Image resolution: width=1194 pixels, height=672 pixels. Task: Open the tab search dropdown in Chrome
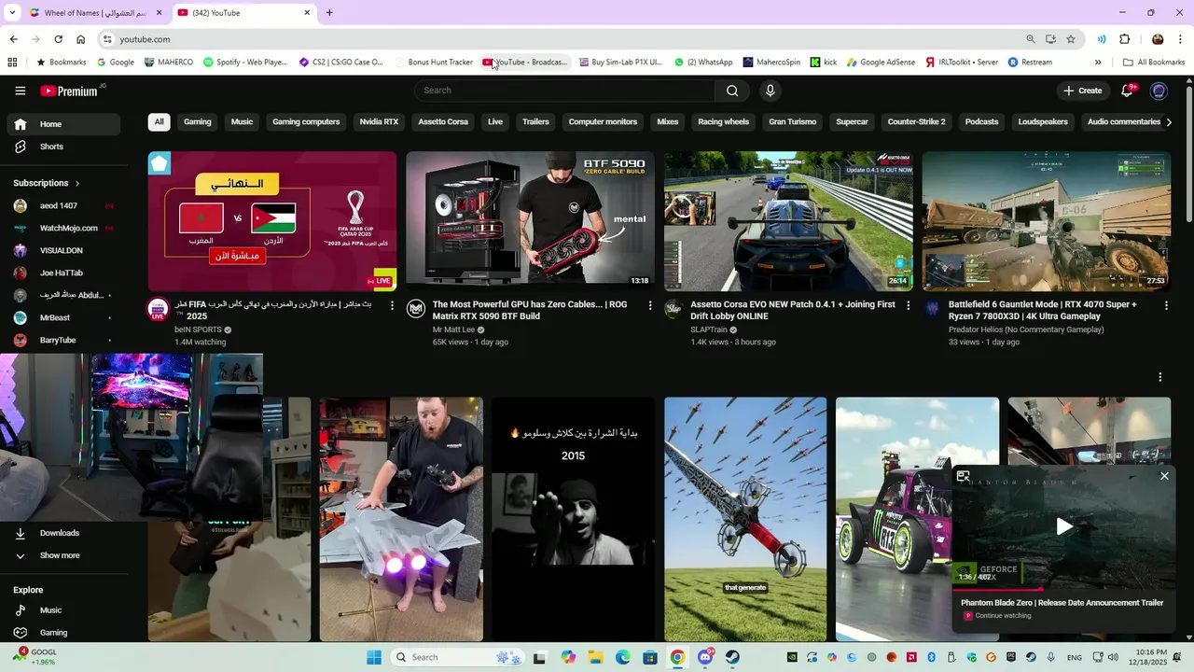(x=11, y=13)
